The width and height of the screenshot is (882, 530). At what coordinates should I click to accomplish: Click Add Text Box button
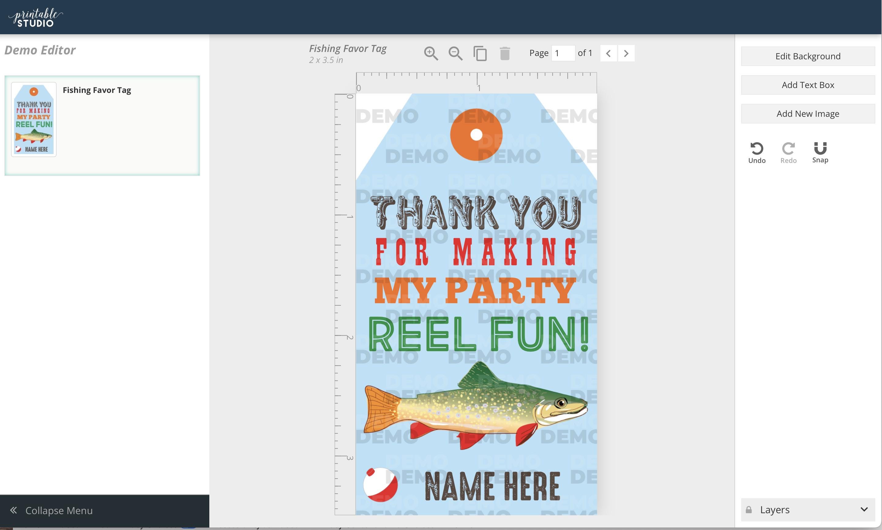click(x=808, y=85)
